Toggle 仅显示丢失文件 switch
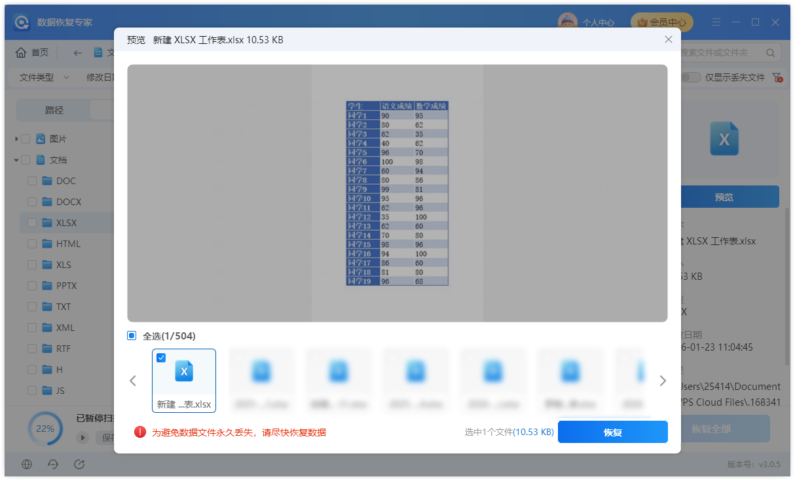795x481 pixels. [x=690, y=77]
